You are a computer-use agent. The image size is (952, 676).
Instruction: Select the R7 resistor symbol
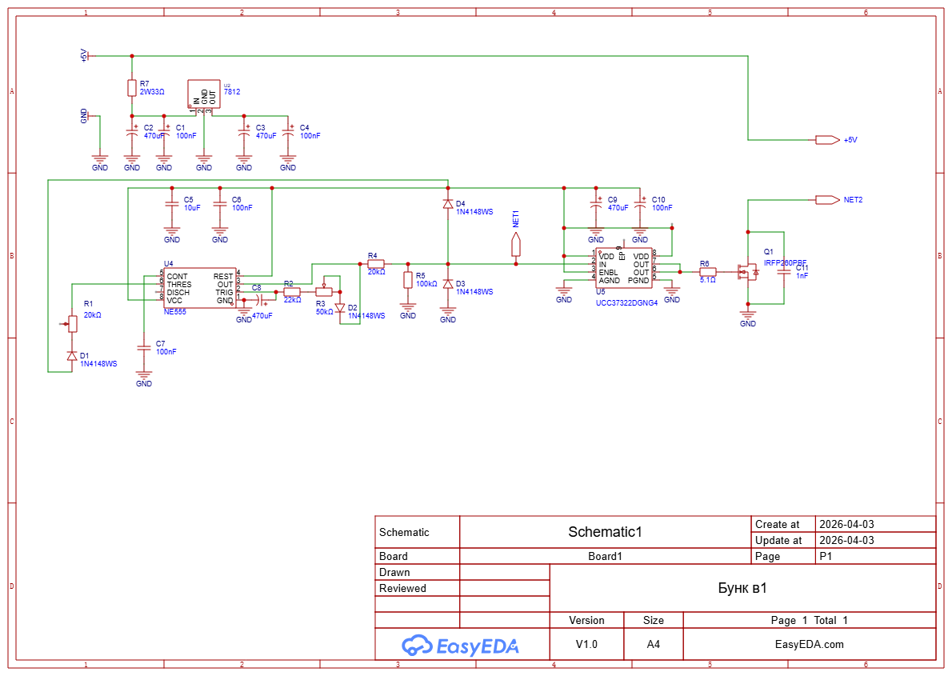132,88
